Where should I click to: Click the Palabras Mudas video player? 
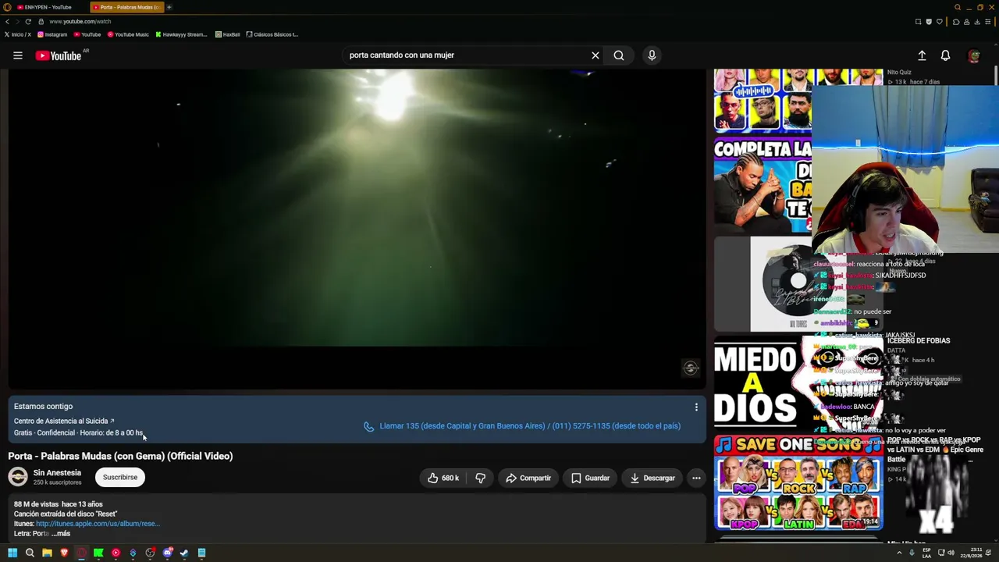(x=357, y=229)
